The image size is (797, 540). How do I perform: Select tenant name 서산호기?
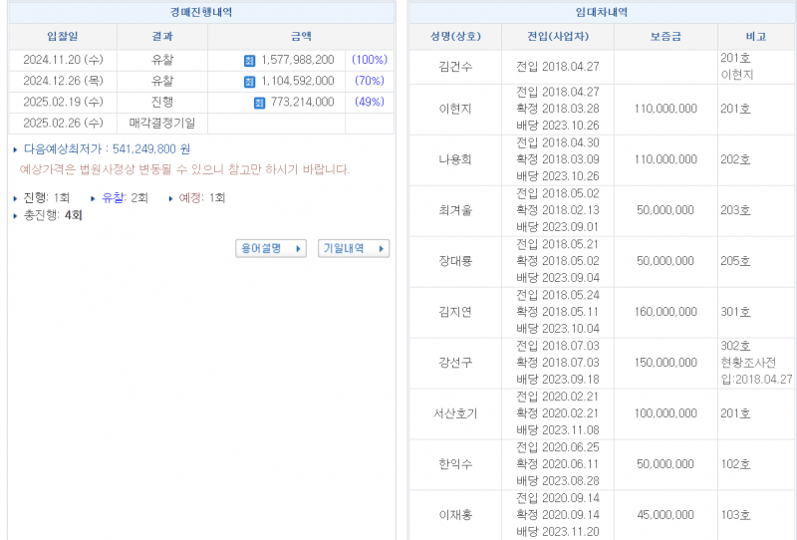pyautogui.click(x=455, y=413)
